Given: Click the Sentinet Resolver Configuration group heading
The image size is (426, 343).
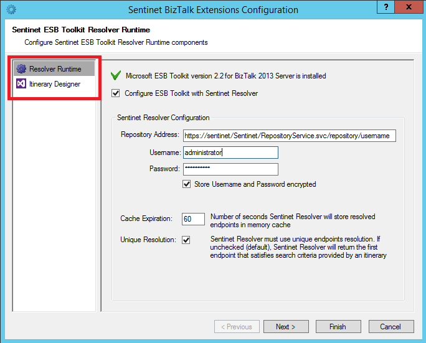Looking at the screenshot, I should click(x=163, y=118).
